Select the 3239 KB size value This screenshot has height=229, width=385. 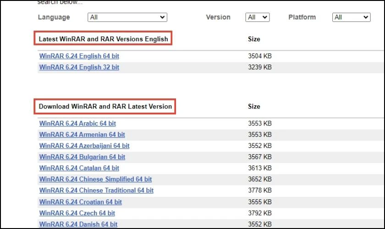point(260,67)
